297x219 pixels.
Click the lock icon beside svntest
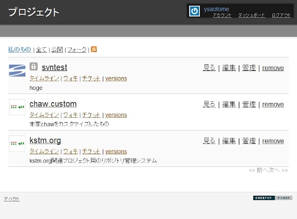coord(34,67)
